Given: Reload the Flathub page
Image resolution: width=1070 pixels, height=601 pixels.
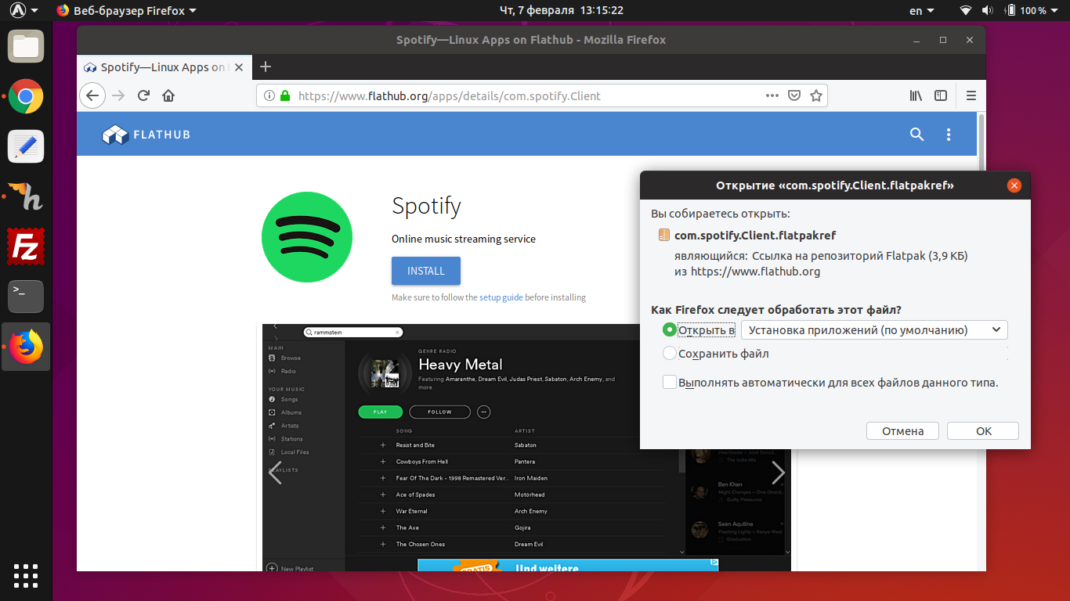Looking at the screenshot, I should (143, 95).
